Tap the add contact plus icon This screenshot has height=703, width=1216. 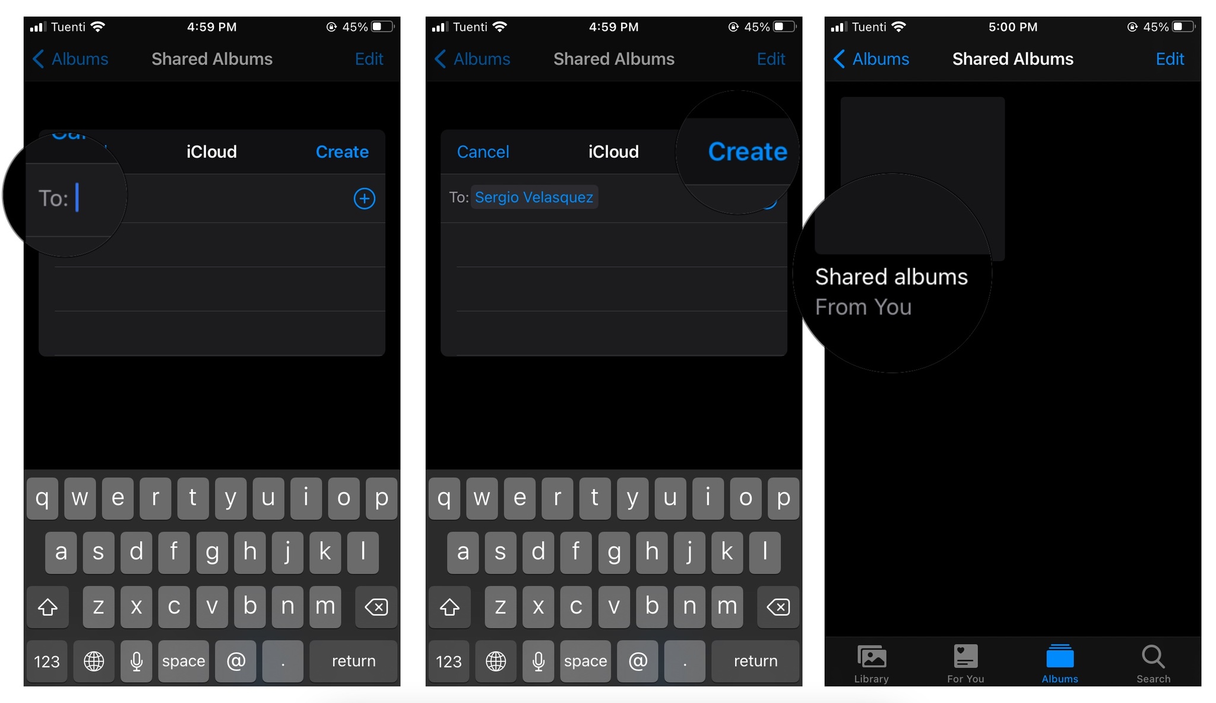pos(363,198)
